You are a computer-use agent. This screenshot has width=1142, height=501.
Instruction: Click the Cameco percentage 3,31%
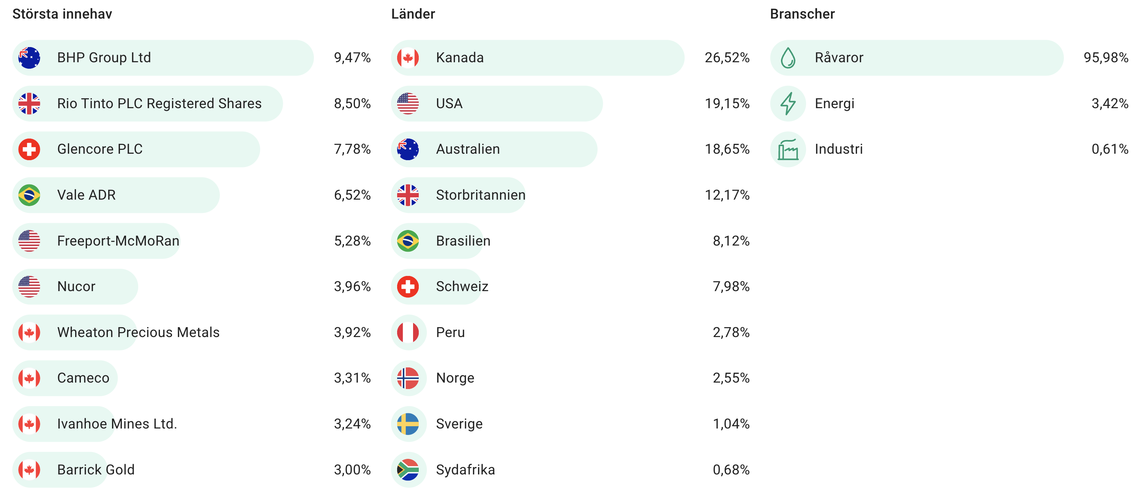coord(352,378)
